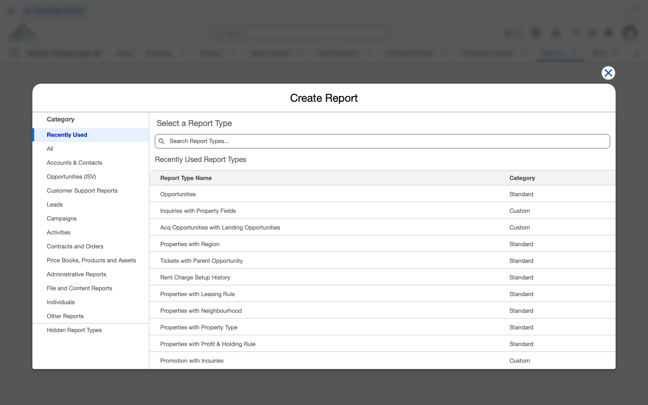
Task: Open Customer Support Reports category
Action: (91, 191)
